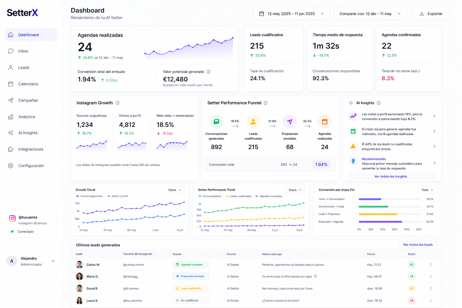Click the Exportar button
The width and height of the screenshot is (462, 308).
431,14
